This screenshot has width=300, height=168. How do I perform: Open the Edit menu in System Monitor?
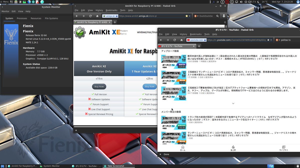(13, 11)
